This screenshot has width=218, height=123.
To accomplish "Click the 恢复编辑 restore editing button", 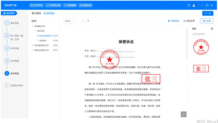I will [70, 5].
